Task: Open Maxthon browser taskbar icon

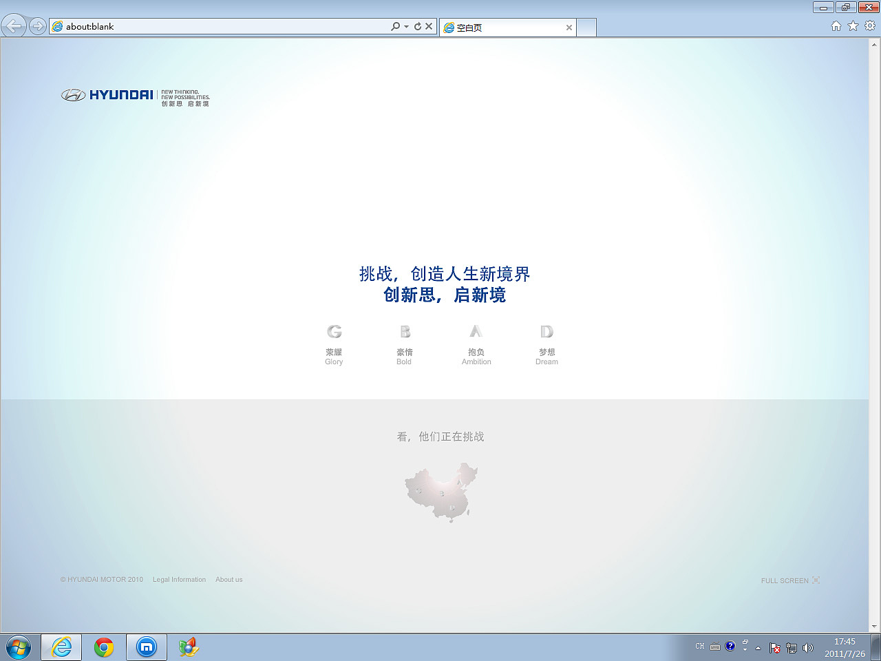Action: click(x=147, y=647)
